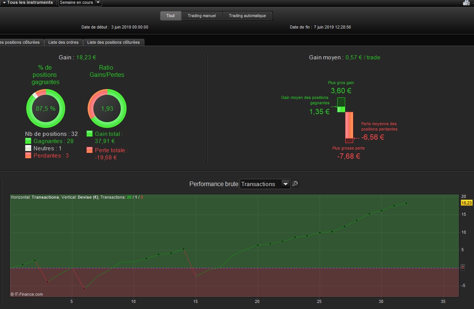Viewport: 474px width, 309px height.
Task: Click the red Perte totale legend square
Action: point(90,150)
